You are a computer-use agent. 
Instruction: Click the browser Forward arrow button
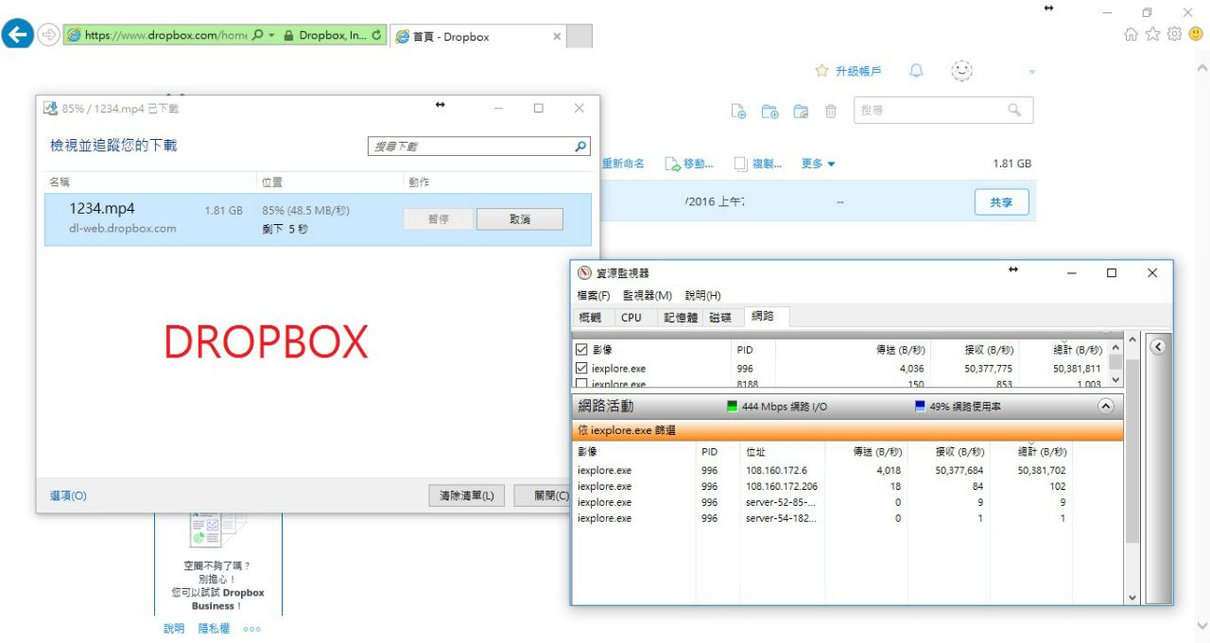(49, 35)
